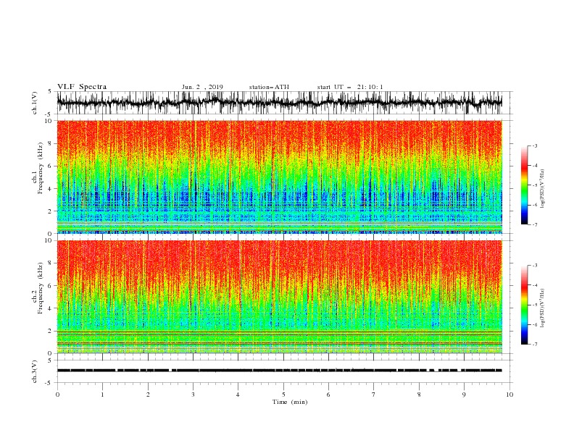Click the "8" kHz tick on the ch.2 frequency axis
The width and height of the screenshot is (574, 443).
pos(50,263)
